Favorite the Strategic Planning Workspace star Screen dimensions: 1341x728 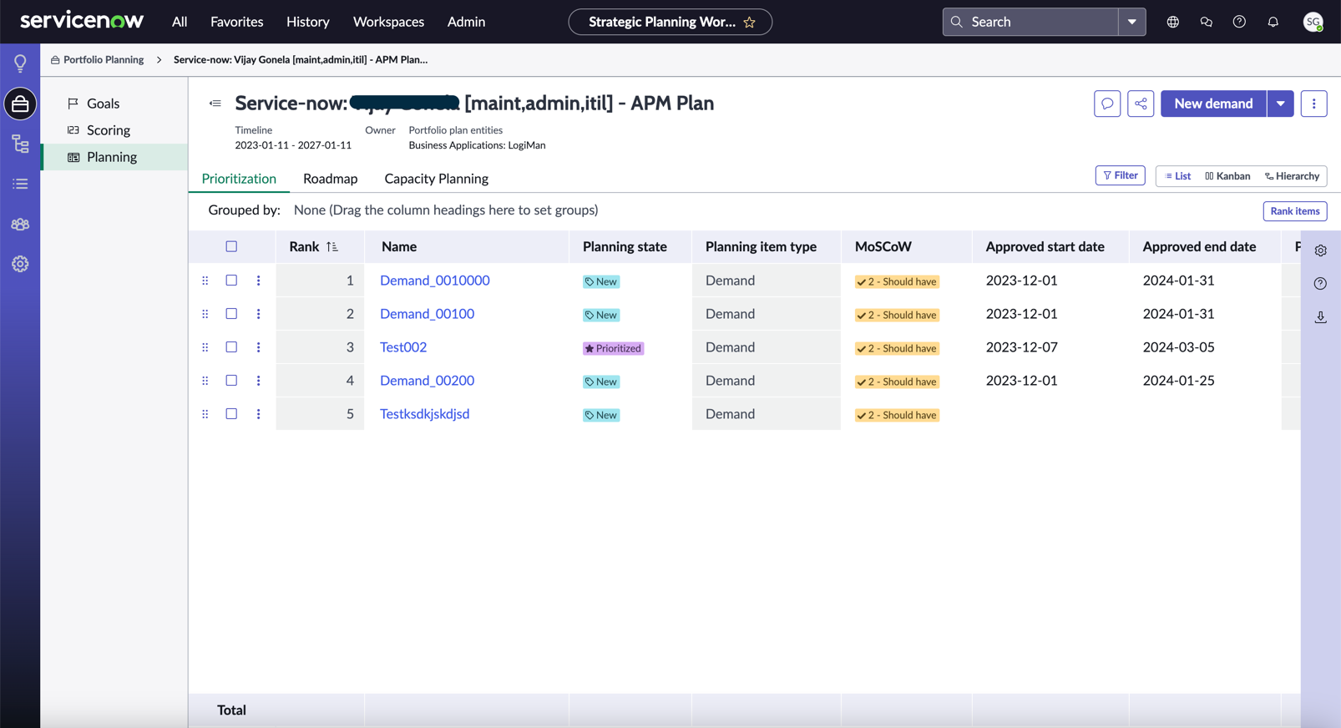[x=750, y=23]
